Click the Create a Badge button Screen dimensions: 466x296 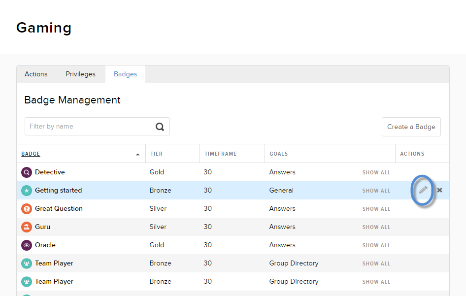(411, 127)
